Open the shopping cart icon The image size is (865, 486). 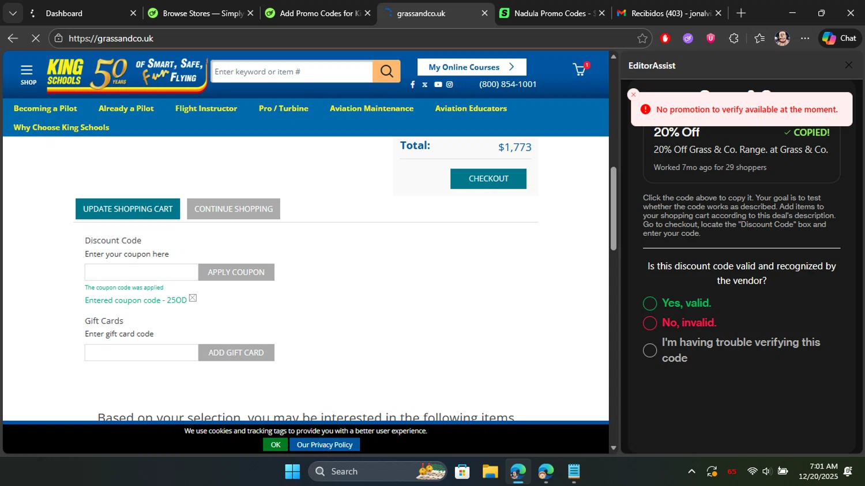tap(580, 70)
